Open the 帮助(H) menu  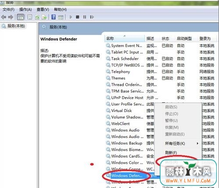point(60,10)
